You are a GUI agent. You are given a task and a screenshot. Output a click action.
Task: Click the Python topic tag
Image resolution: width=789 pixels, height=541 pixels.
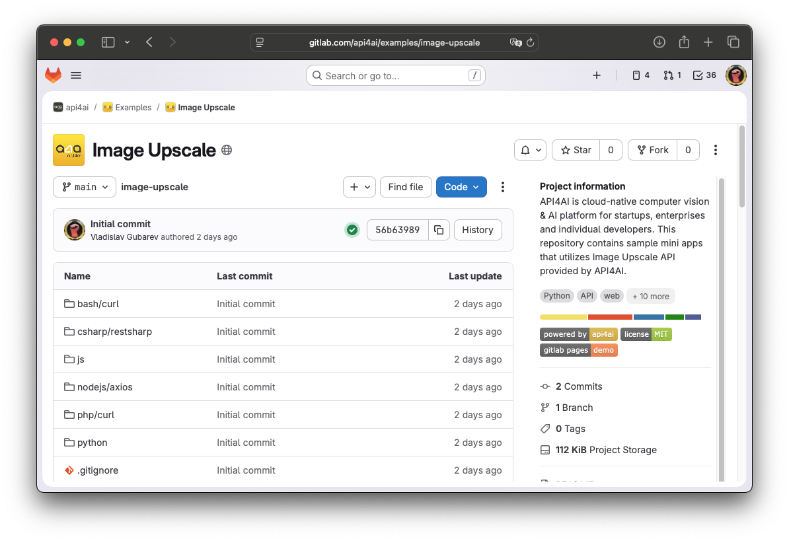click(556, 296)
